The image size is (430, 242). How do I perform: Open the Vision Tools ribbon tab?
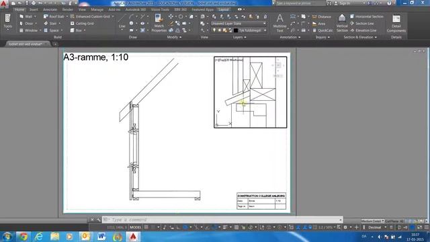(x=160, y=9)
